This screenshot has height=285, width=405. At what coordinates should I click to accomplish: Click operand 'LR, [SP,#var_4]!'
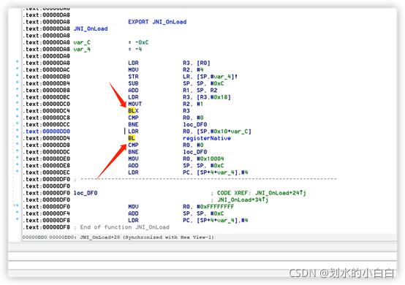tap(210, 77)
